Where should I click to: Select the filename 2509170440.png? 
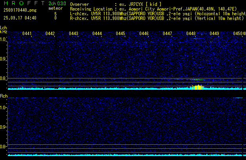[20, 10]
